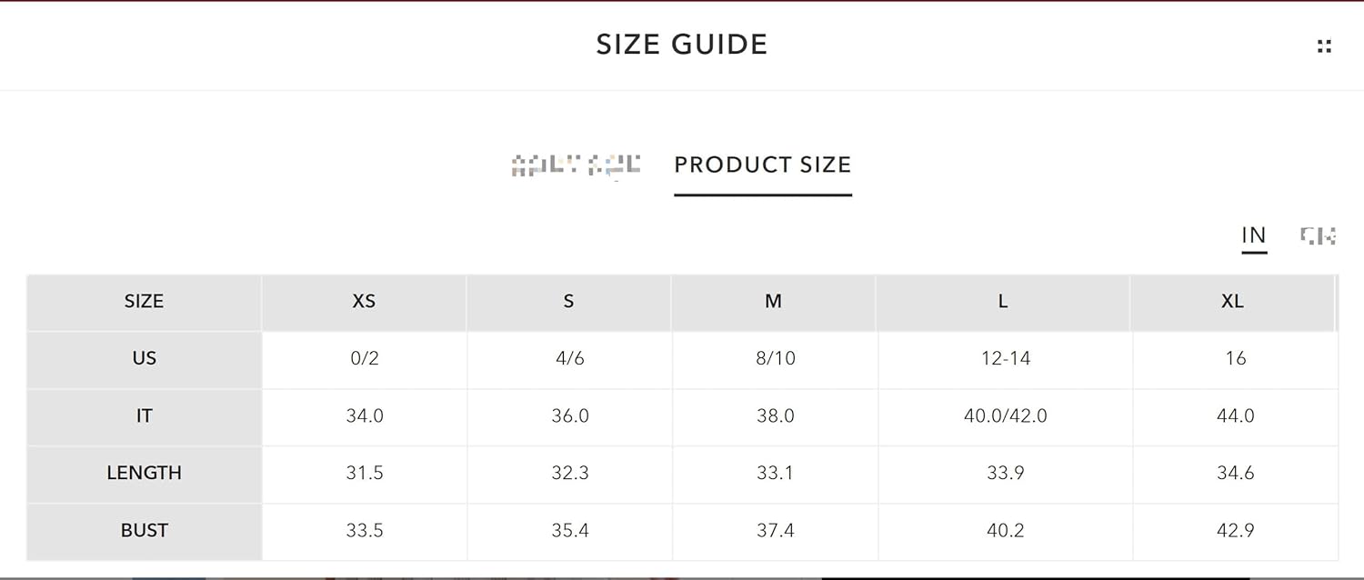This screenshot has width=1364, height=580.
Task: Click the 42.9 bust value for XL
Action: click(1236, 531)
